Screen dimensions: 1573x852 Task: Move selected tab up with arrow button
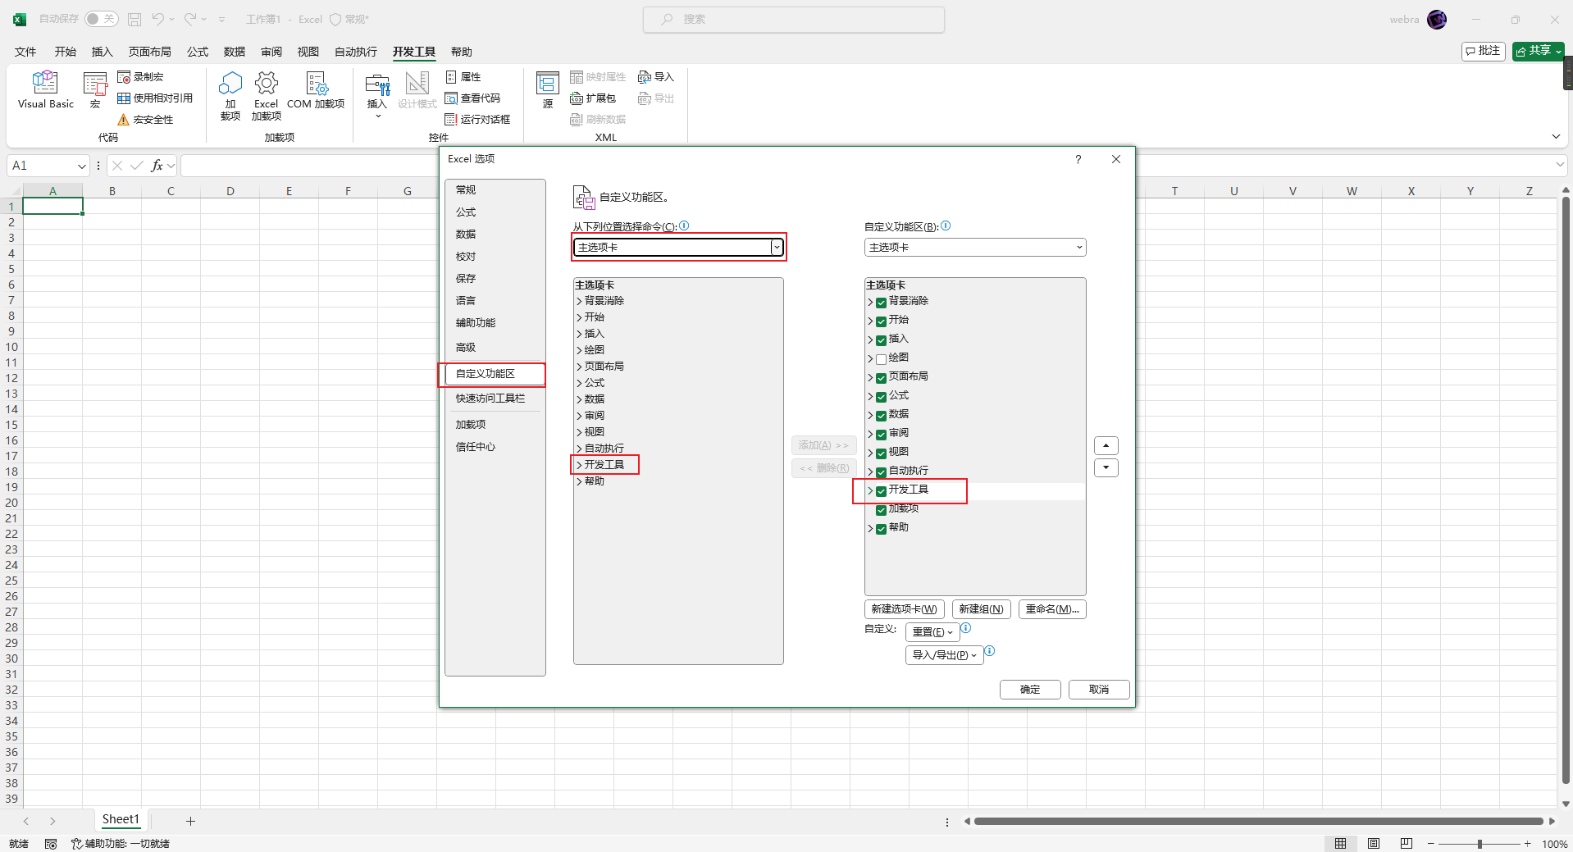coord(1106,446)
